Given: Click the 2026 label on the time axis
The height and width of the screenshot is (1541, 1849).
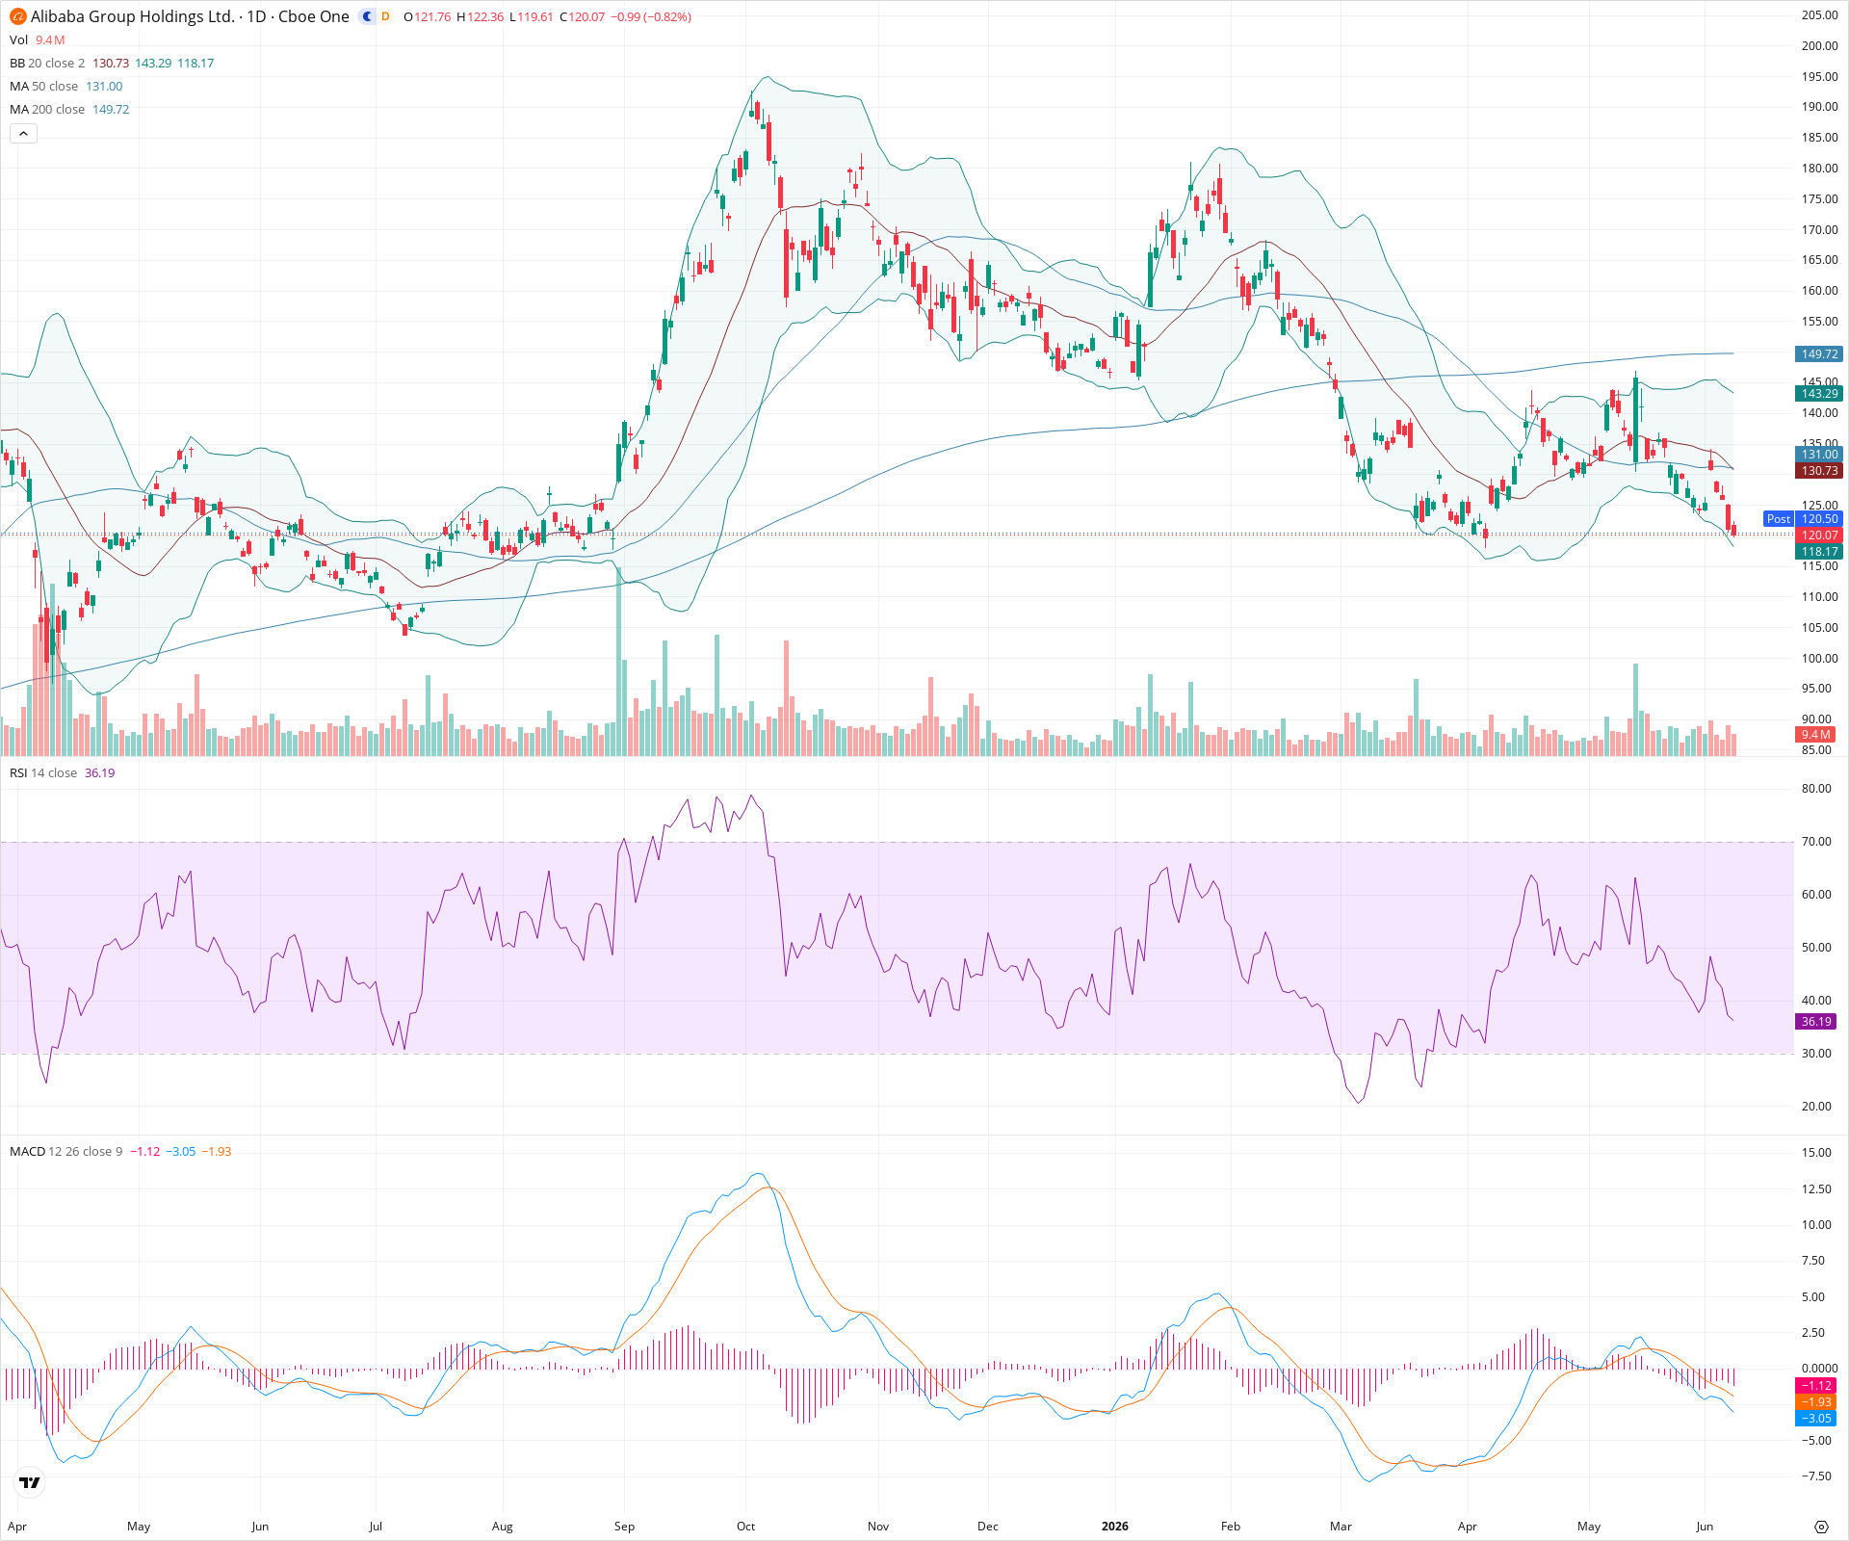Looking at the screenshot, I should tap(1114, 1527).
